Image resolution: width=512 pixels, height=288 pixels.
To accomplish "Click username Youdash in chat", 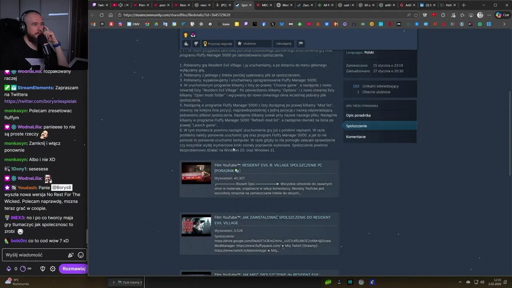I will [x=27, y=188].
